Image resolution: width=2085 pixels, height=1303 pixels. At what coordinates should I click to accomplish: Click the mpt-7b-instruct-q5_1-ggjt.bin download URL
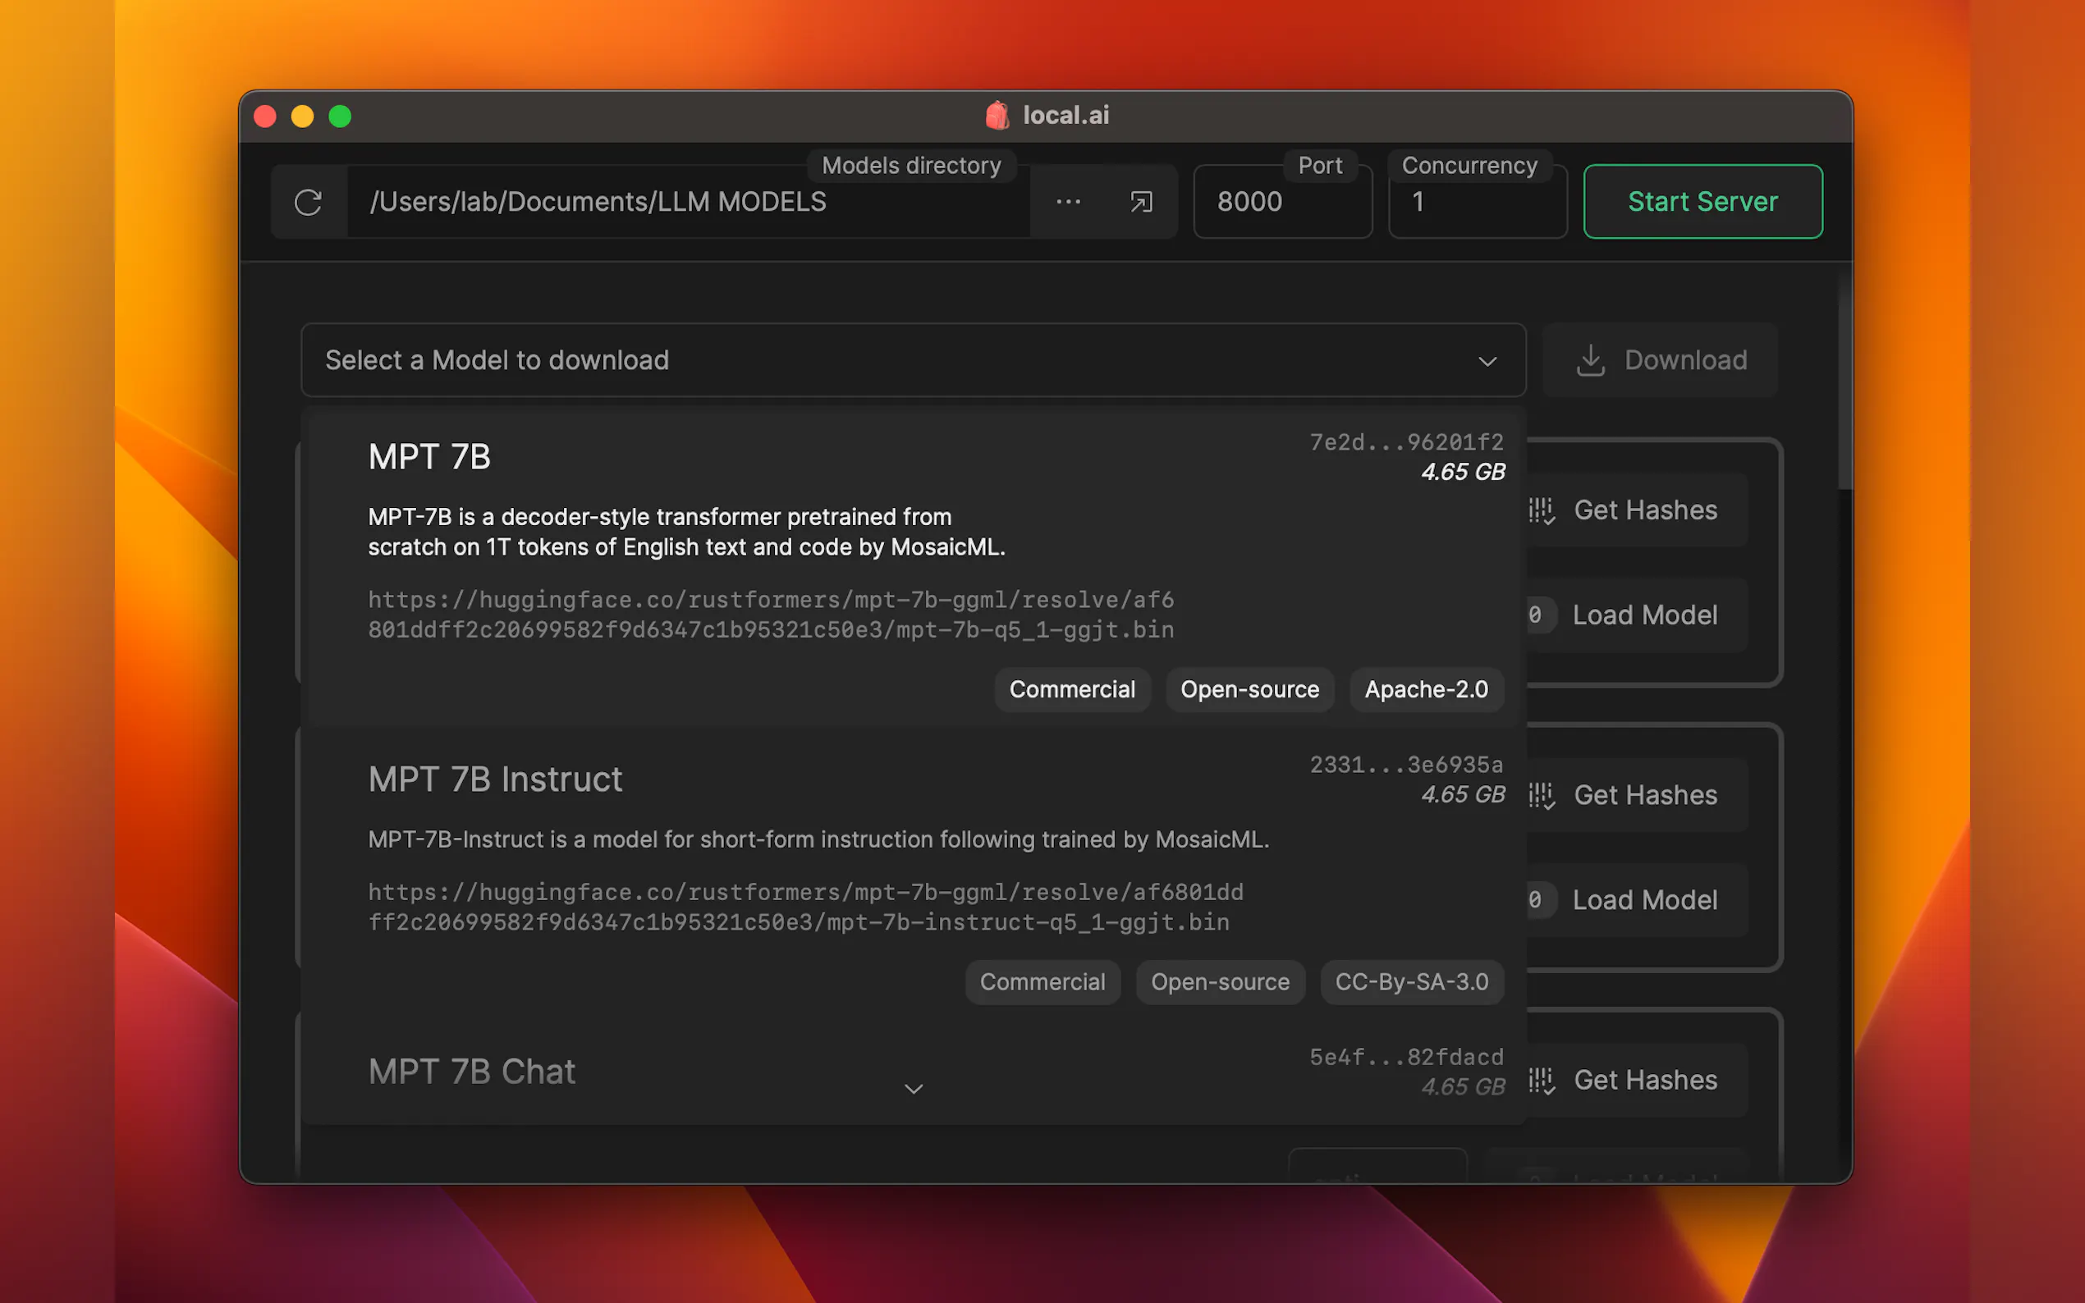point(806,907)
